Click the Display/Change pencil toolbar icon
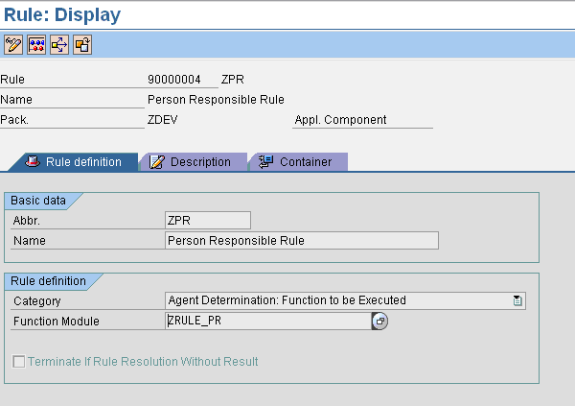The height and width of the screenshot is (406, 575). pyautogui.click(x=13, y=44)
